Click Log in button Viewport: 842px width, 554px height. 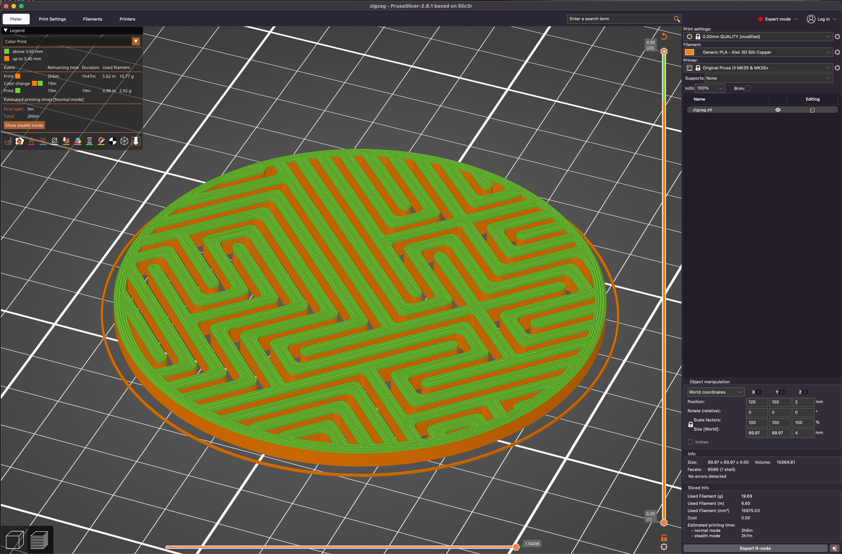822,19
